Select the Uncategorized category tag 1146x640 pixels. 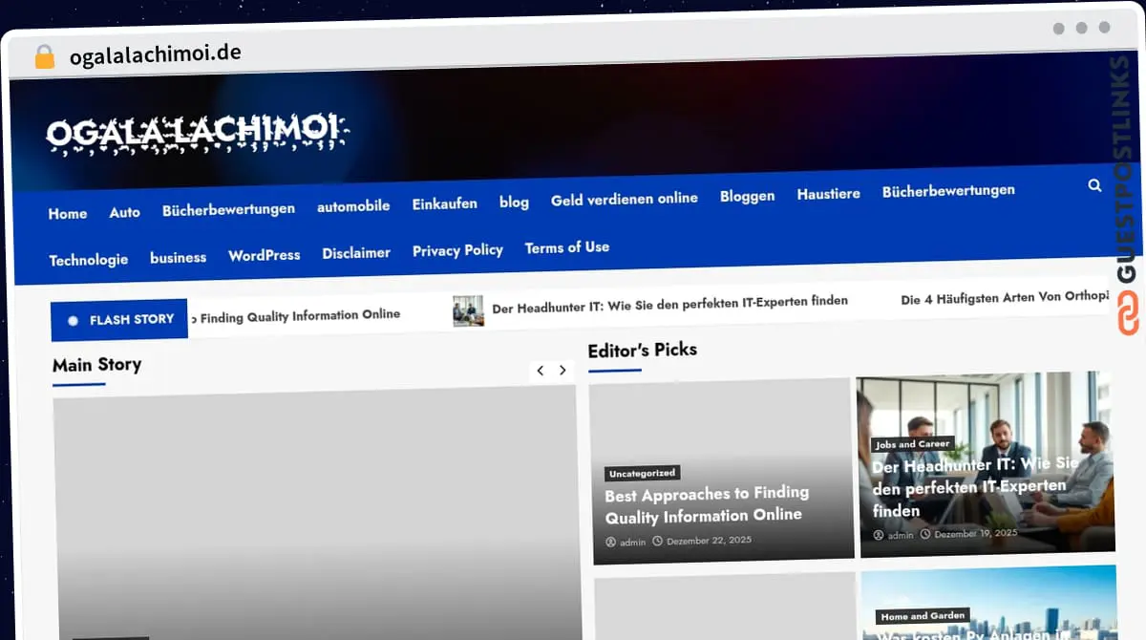642,473
